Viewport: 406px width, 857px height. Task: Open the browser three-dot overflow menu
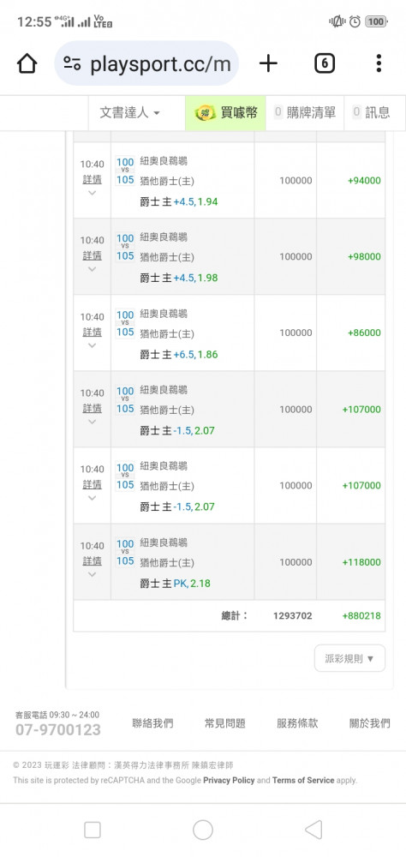pos(379,64)
